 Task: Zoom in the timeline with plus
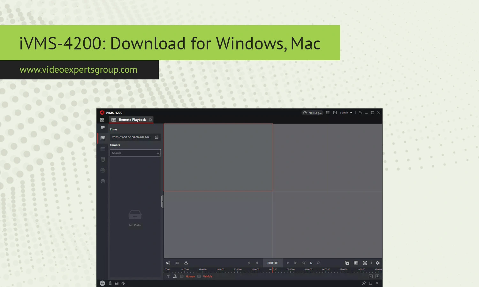tap(377, 276)
